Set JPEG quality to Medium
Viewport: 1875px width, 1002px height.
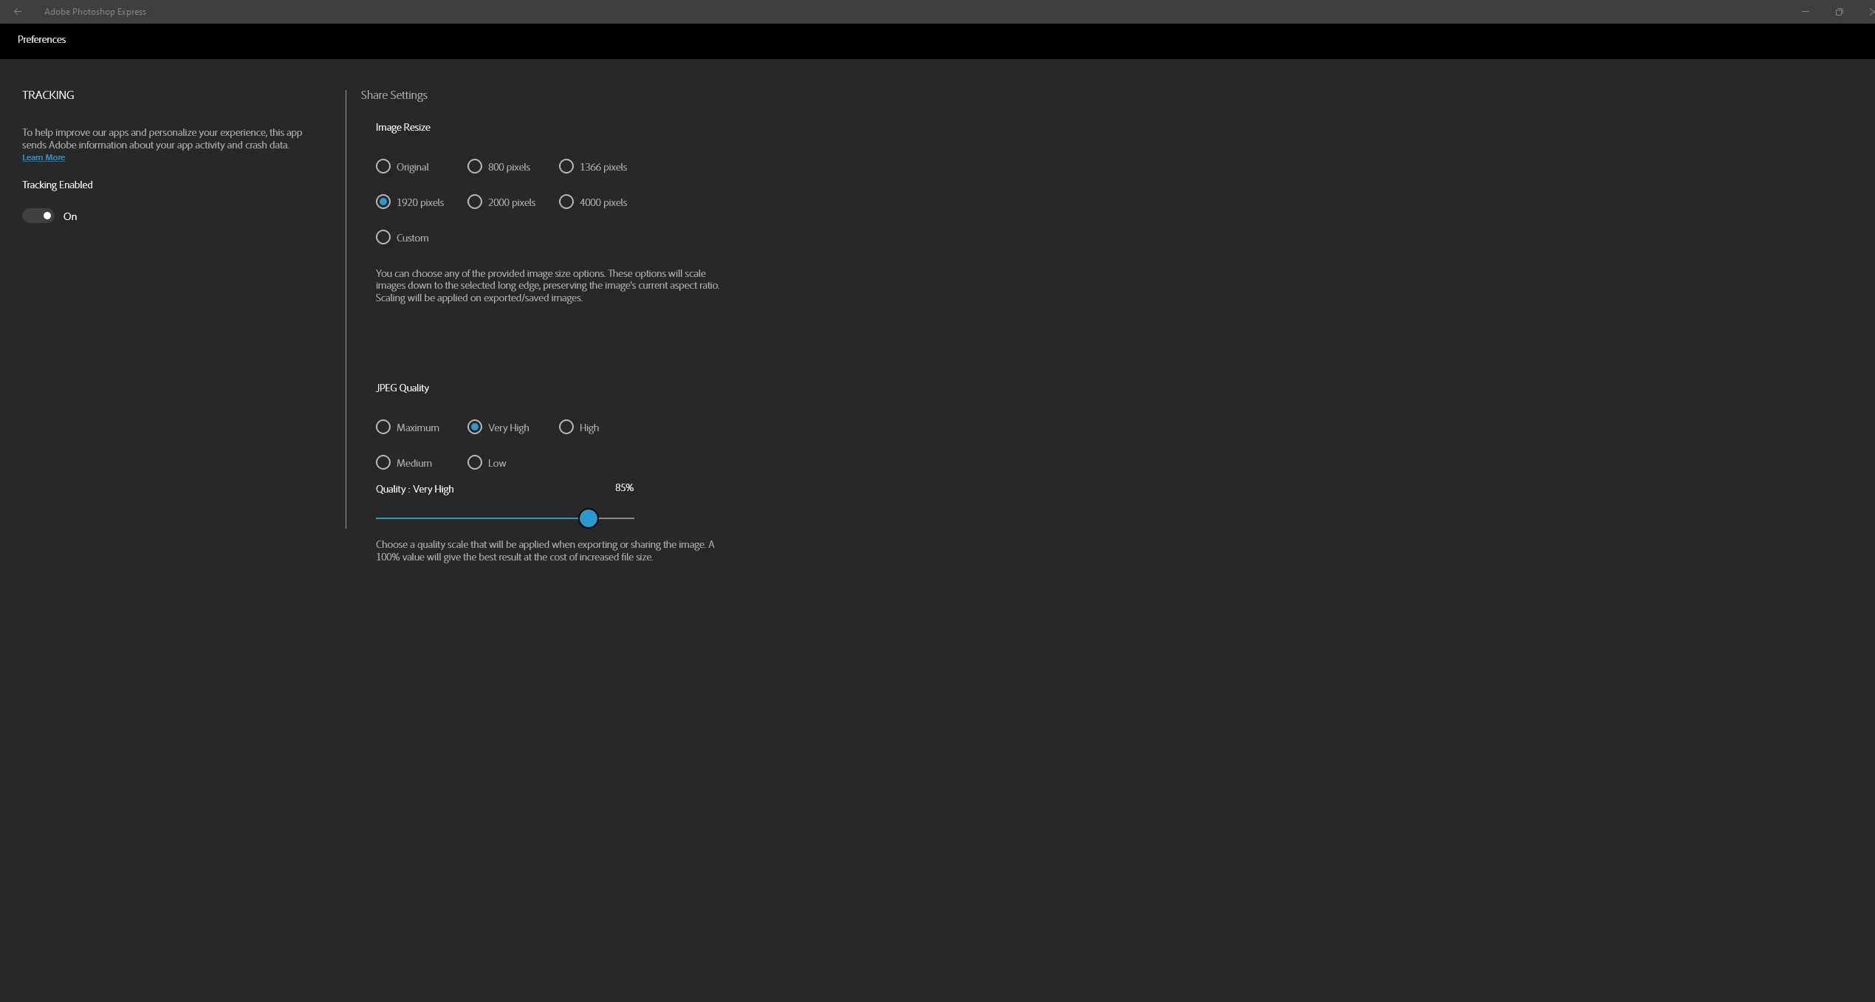point(383,463)
